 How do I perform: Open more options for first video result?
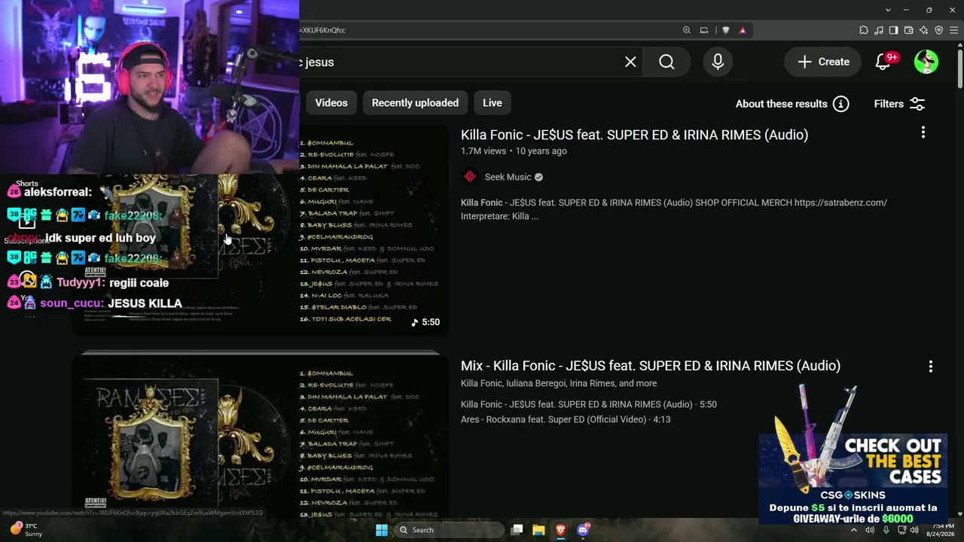click(x=923, y=132)
